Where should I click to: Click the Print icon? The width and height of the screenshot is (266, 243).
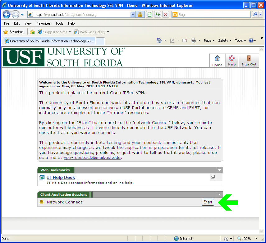pos(193,40)
